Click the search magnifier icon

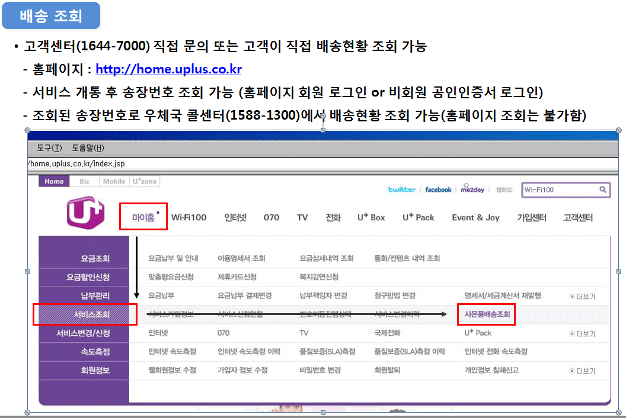[x=603, y=189]
